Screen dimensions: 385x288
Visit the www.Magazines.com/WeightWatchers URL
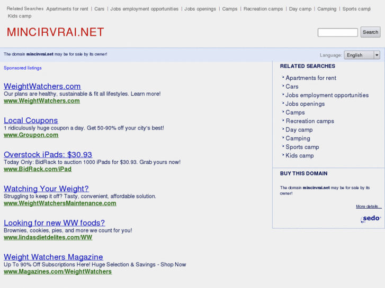tap(58, 271)
